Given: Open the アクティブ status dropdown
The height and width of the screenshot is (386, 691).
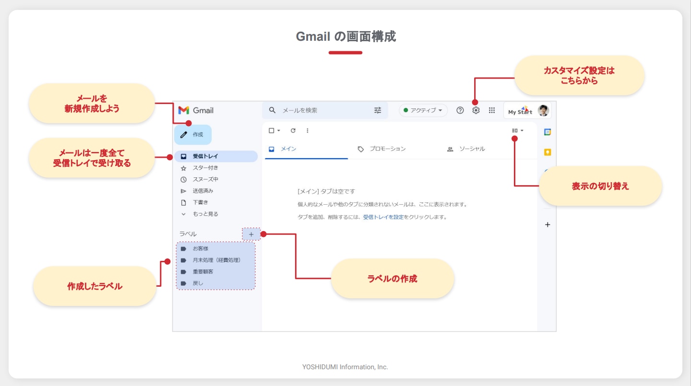Looking at the screenshot, I should pyautogui.click(x=423, y=110).
